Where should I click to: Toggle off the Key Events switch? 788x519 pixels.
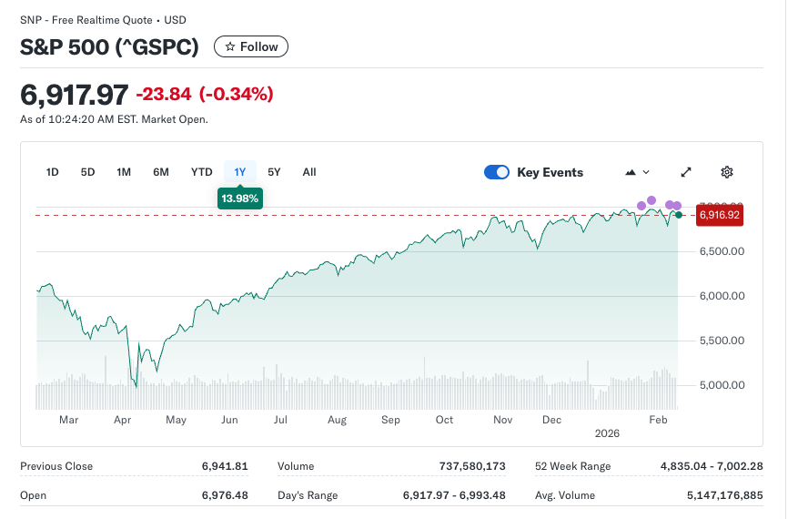pyautogui.click(x=497, y=172)
